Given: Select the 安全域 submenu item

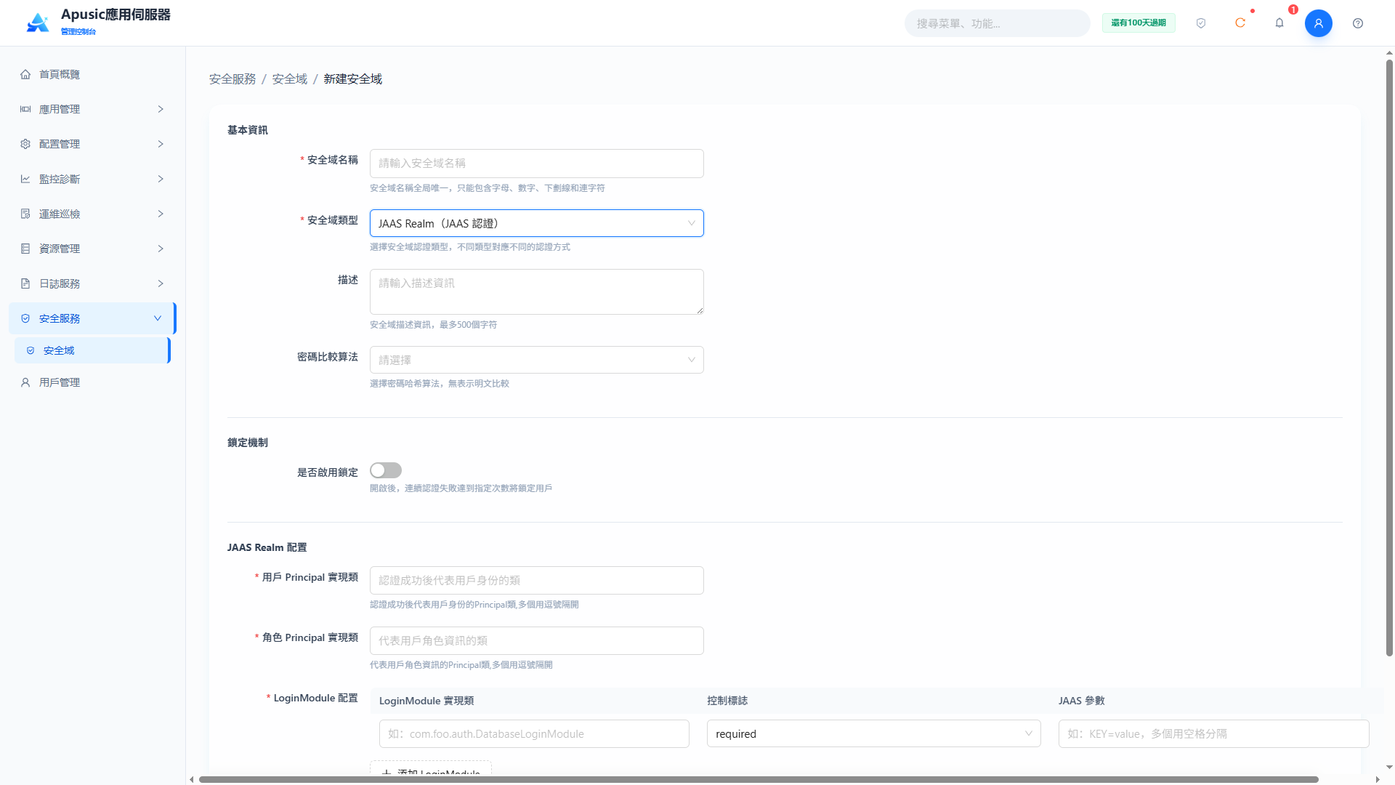Looking at the screenshot, I should tap(92, 350).
